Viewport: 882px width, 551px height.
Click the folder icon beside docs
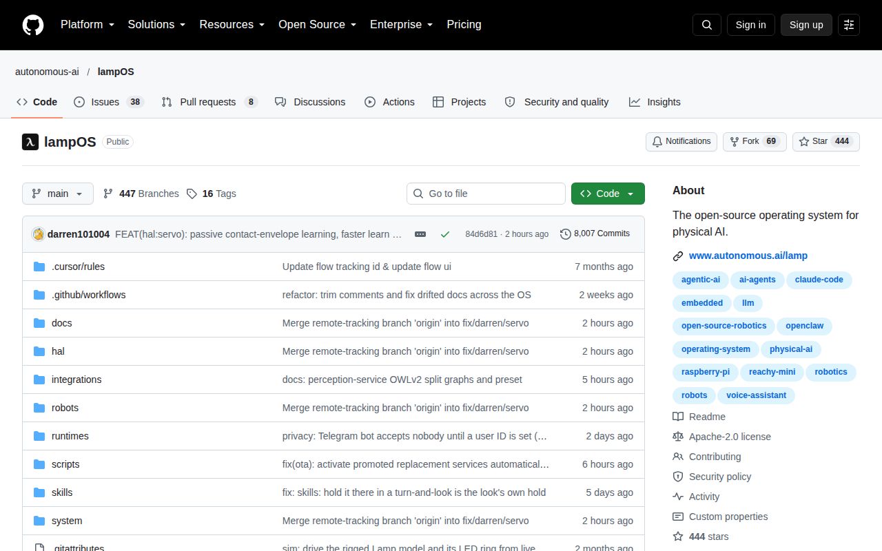(x=39, y=323)
